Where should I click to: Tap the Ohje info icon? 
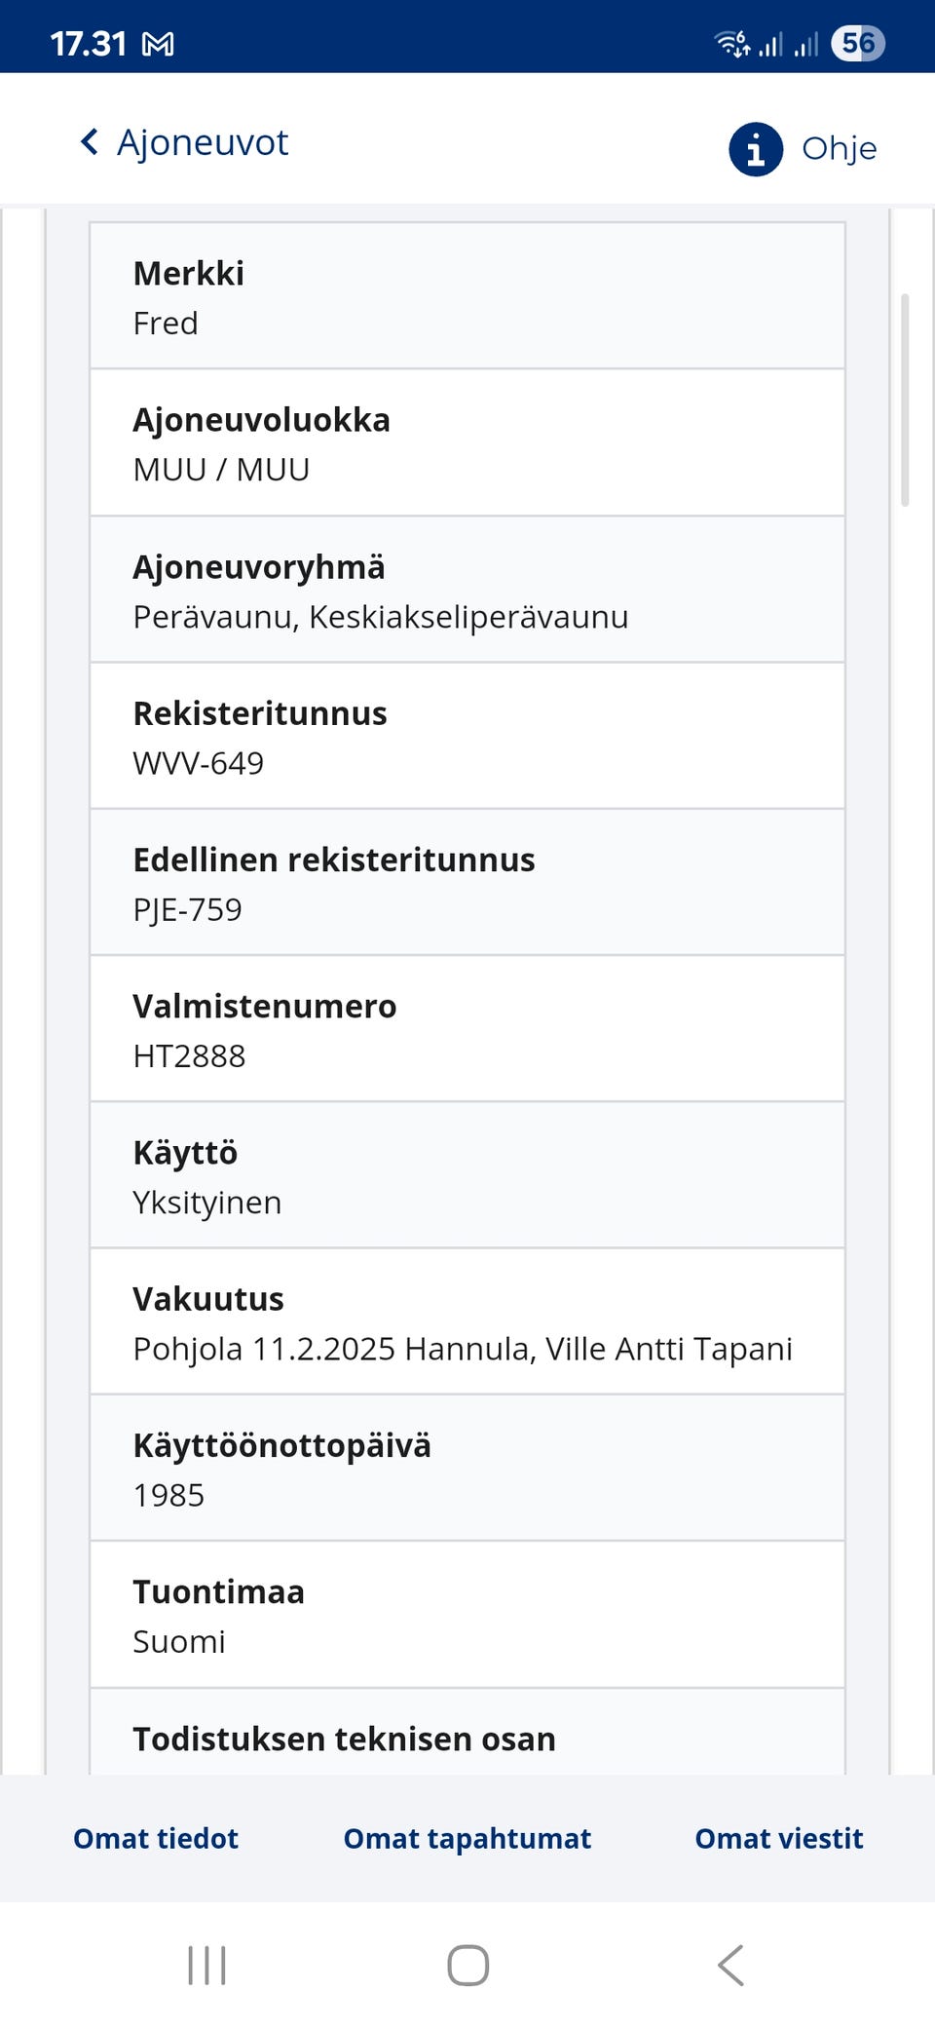[755, 148]
